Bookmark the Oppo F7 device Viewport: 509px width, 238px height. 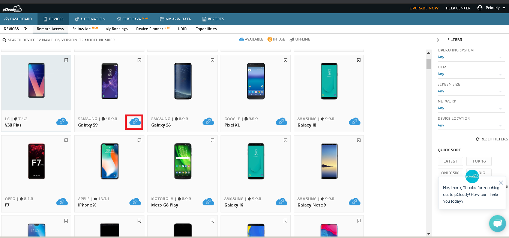tap(66, 140)
